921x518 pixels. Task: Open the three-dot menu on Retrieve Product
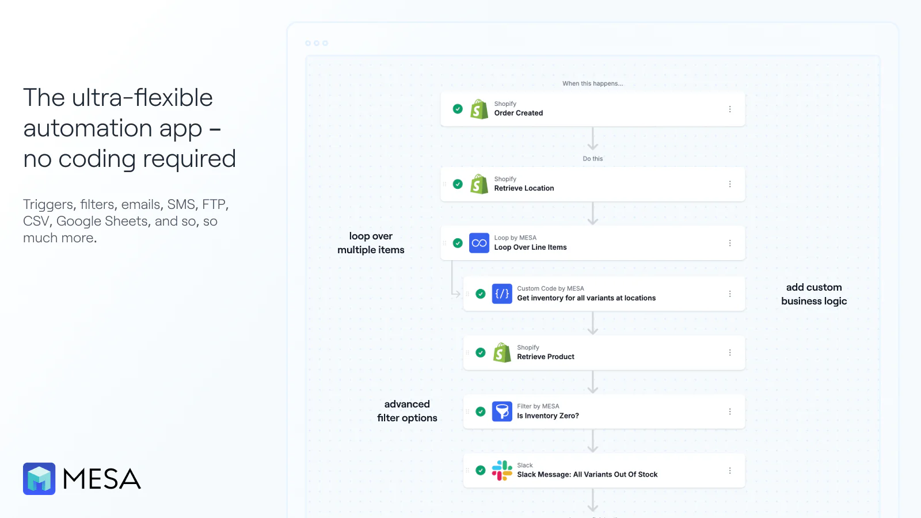(730, 352)
